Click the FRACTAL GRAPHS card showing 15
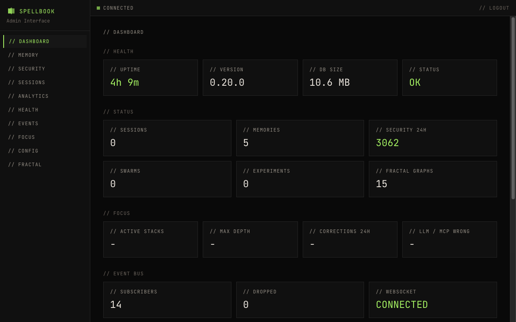The image size is (516, 322). (433, 179)
